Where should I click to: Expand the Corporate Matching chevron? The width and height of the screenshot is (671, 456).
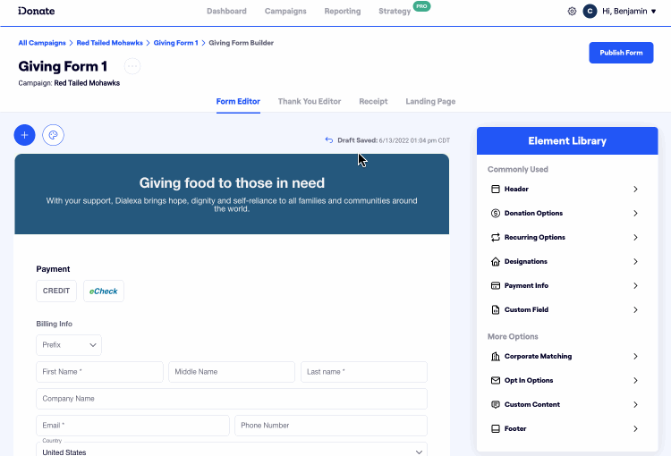tap(635, 357)
